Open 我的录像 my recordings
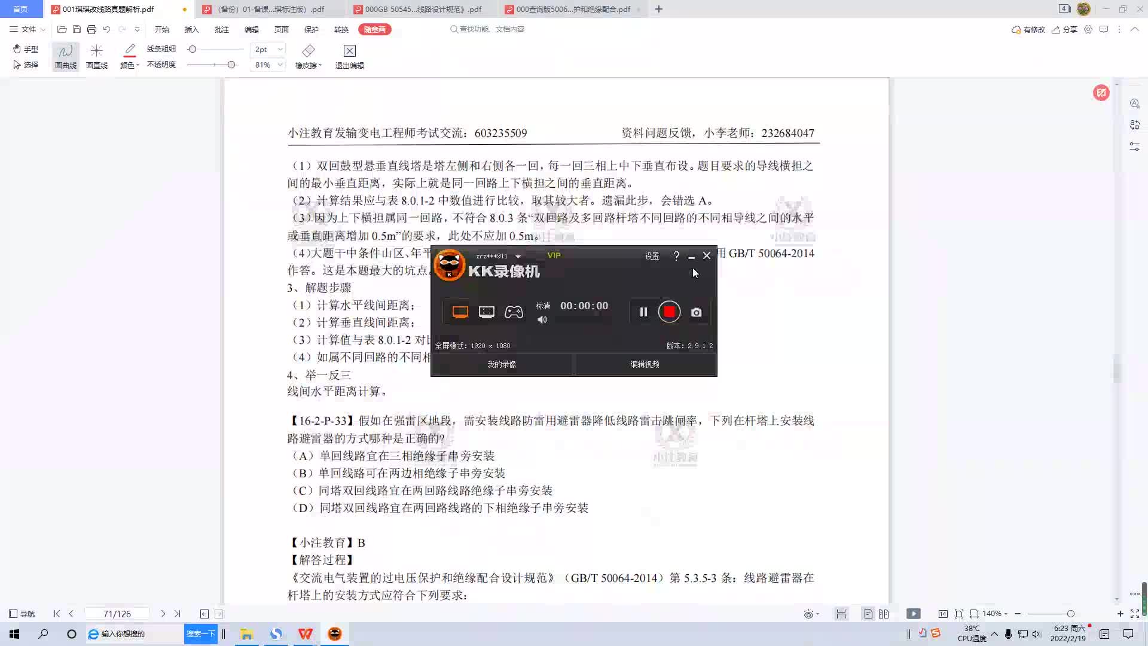This screenshot has width=1148, height=646. [502, 364]
